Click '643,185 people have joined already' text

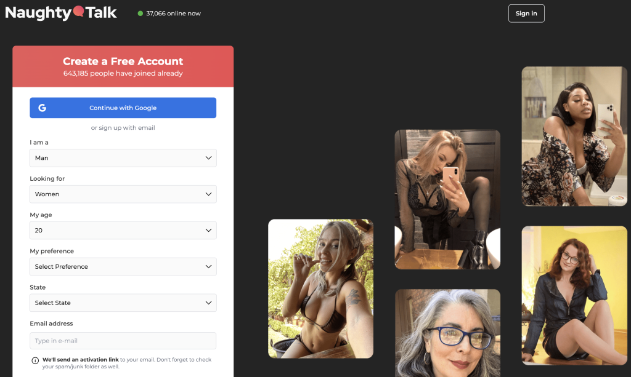[x=123, y=73]
